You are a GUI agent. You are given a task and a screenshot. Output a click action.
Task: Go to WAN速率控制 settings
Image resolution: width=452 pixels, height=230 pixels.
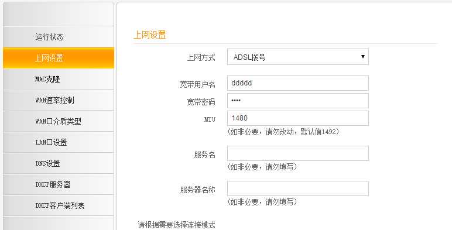[x=59, y=100]
